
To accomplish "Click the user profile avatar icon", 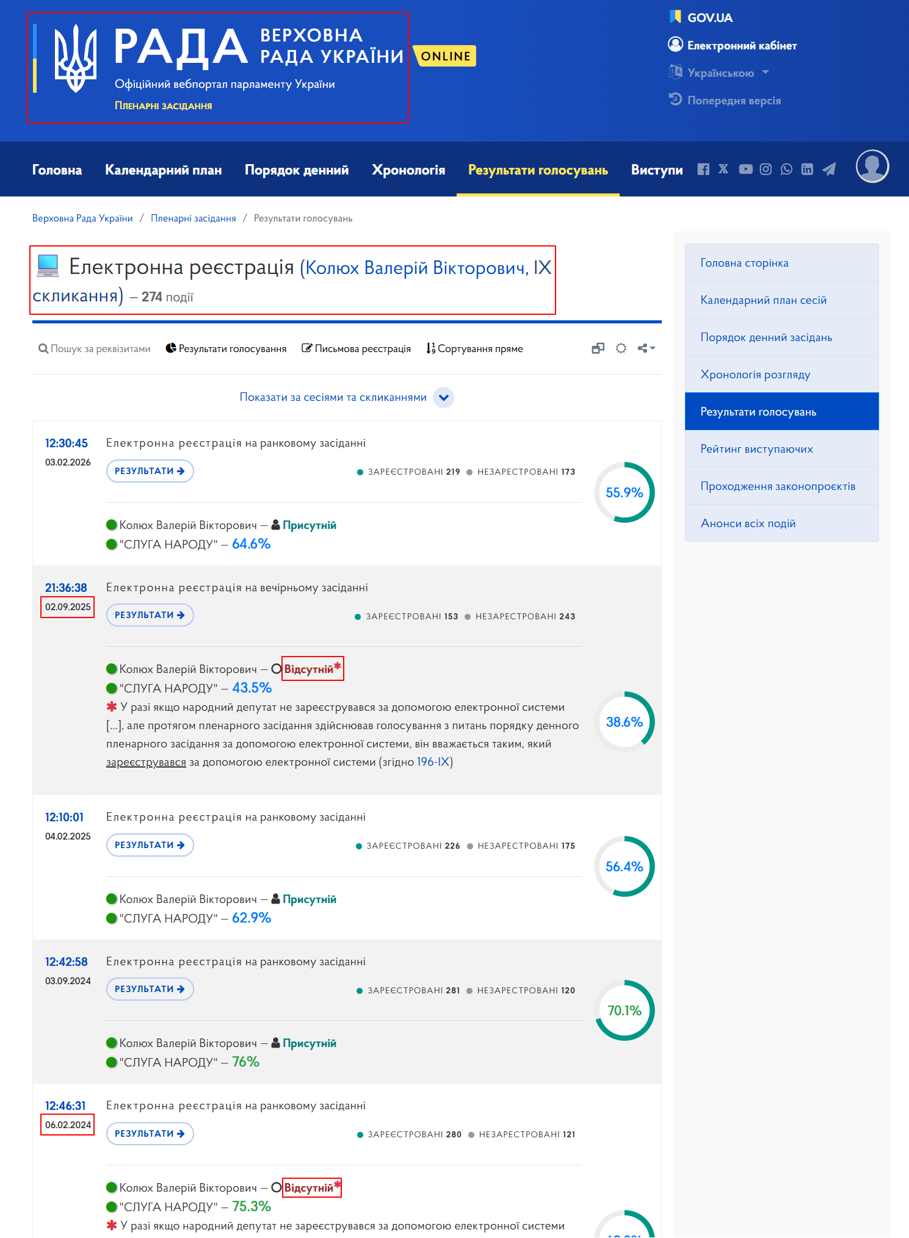I will click(872, 167).
